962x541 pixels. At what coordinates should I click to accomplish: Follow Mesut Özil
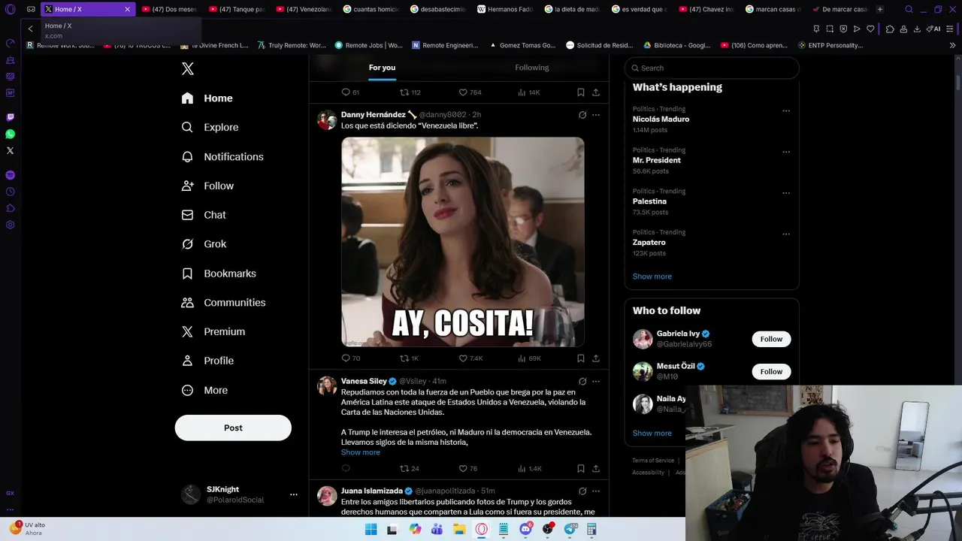pyautogui.click(x=771, y=371)
